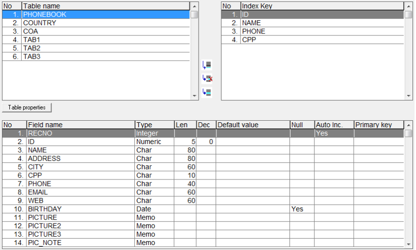Select the COA table
This screenshot has height=250, width=416.
(96, 31)
